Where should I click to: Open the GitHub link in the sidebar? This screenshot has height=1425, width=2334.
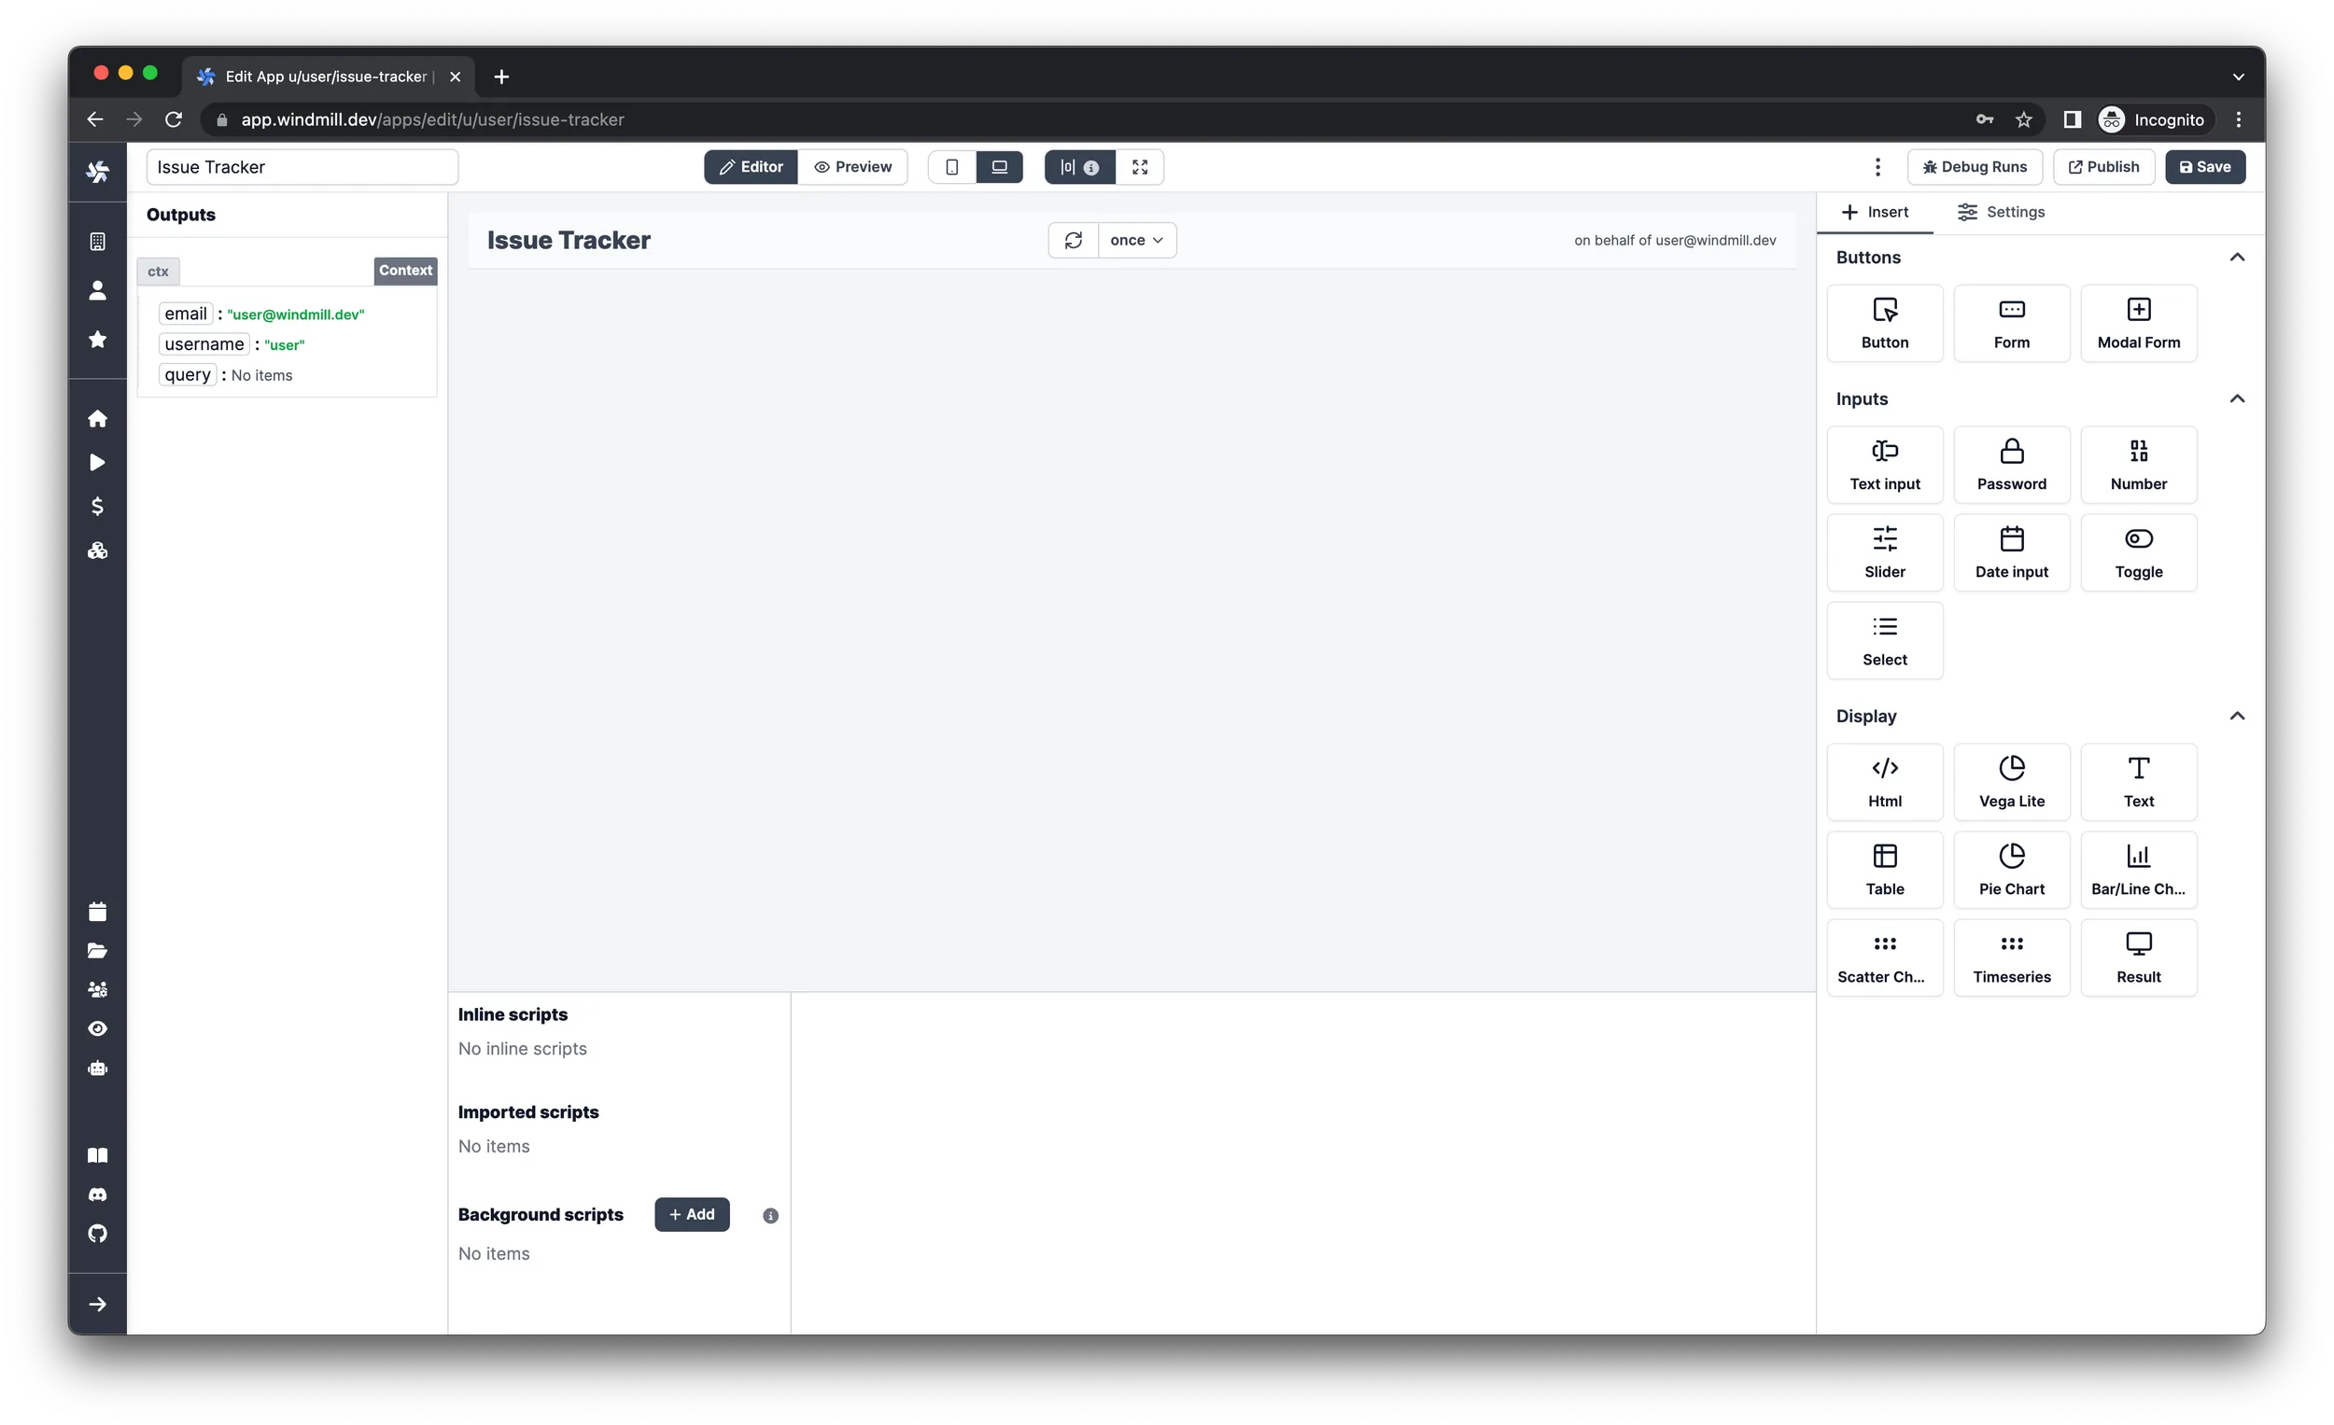click(x=98, y=1233)
